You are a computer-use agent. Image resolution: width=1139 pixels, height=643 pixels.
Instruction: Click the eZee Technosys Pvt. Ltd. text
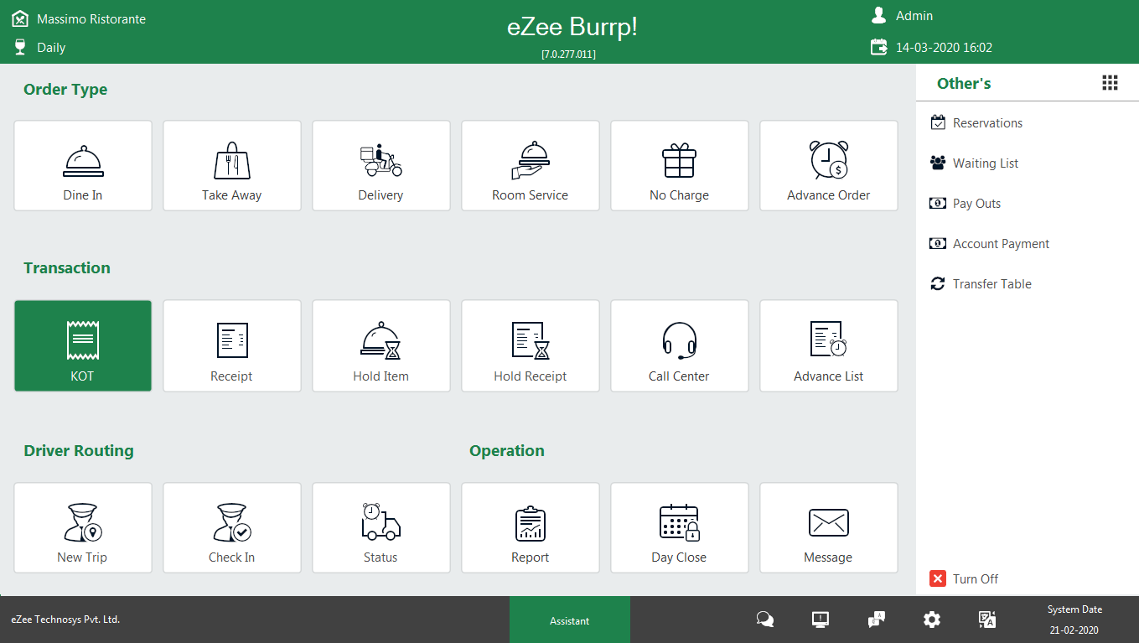(x=65, y=620)
